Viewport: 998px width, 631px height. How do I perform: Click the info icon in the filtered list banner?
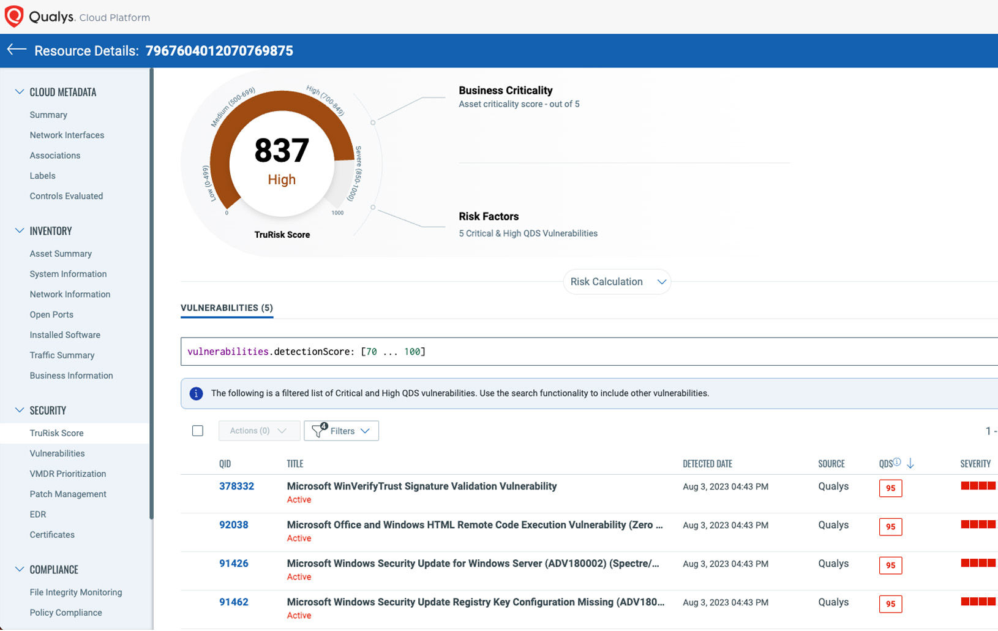[x=196, y=393]
